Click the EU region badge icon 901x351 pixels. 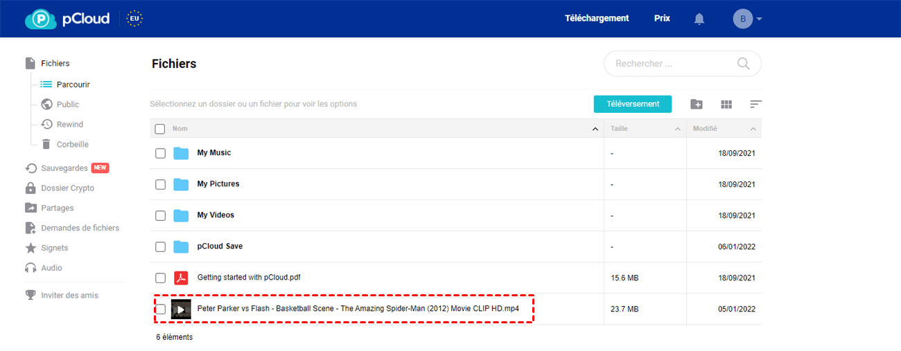(134, 19)
